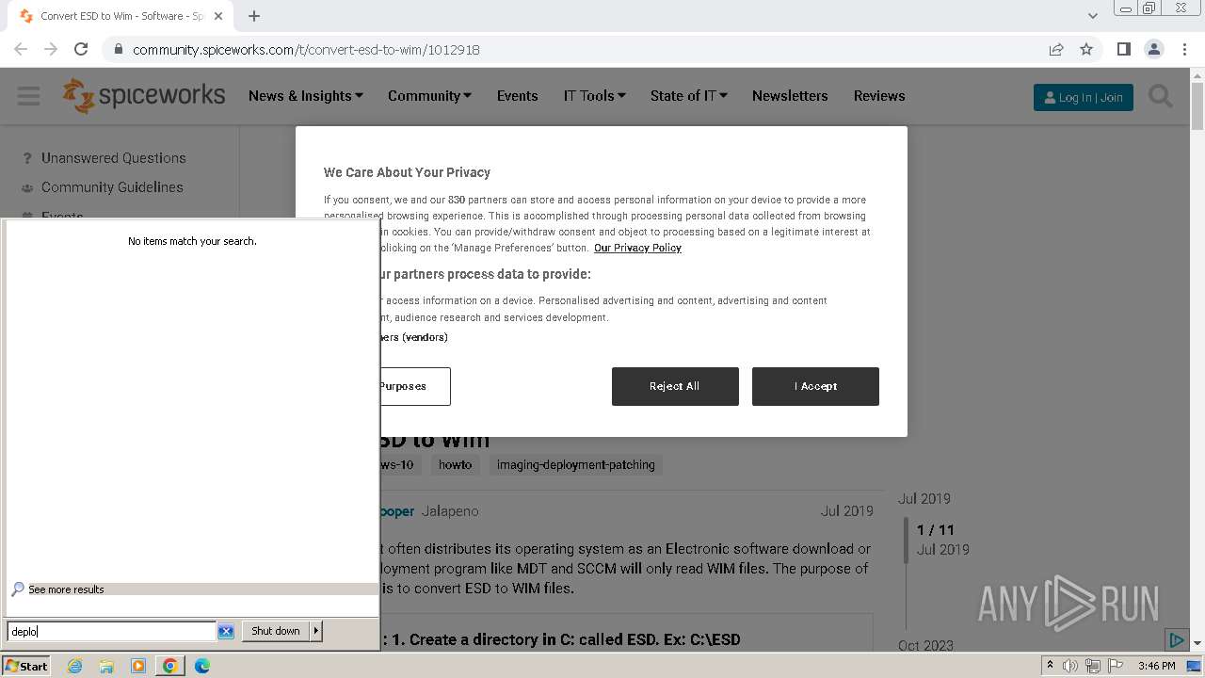Click the Windows Start button
Image resolution: width=1205 pixels, height=678 pixels.
pos(26,666)
